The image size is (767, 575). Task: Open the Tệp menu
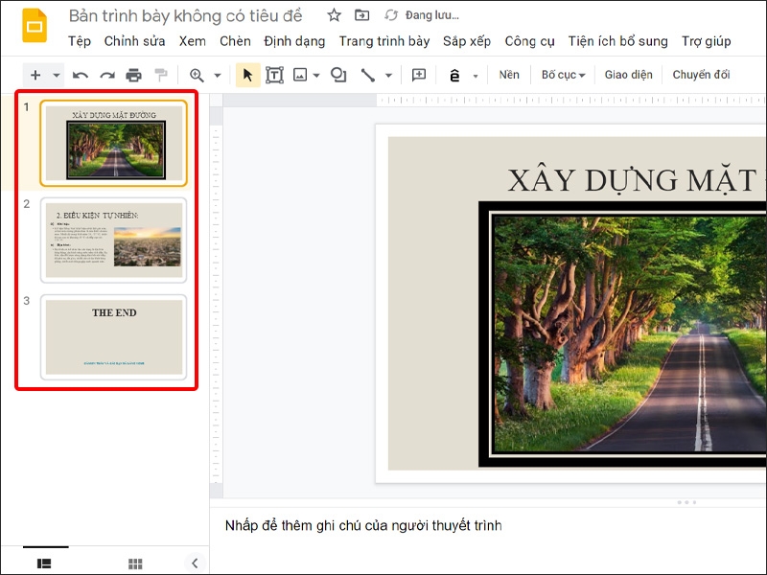(x=80, y=41)
